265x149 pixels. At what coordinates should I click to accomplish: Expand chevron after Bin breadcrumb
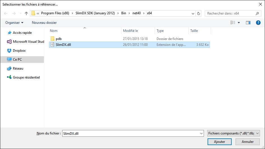129,13
